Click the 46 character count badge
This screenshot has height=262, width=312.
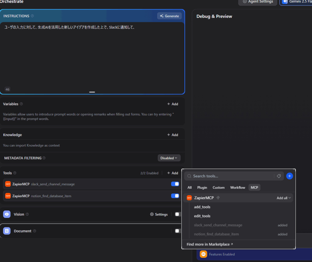[7, 89]
